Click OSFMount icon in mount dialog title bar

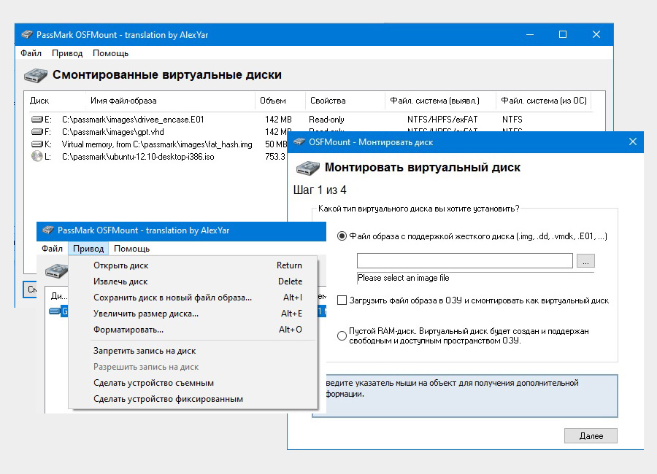tap(299, 142)
